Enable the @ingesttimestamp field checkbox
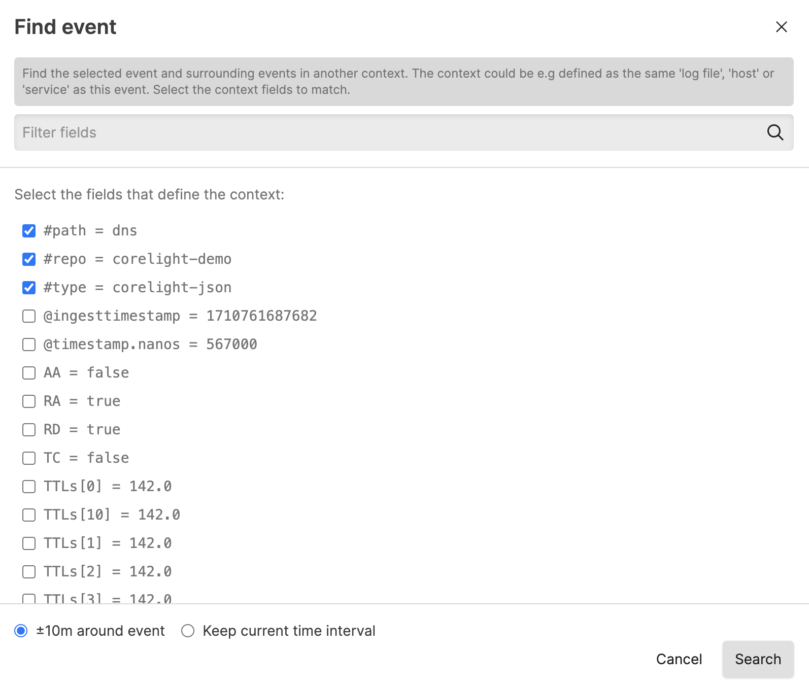 [x=29, y=316]
